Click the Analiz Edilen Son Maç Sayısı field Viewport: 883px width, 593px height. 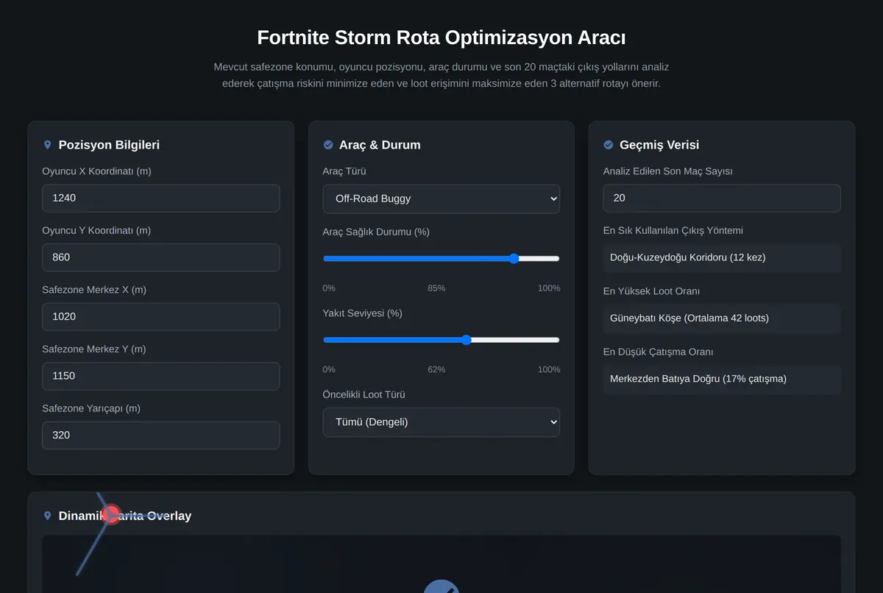click(x=722, y=198)
